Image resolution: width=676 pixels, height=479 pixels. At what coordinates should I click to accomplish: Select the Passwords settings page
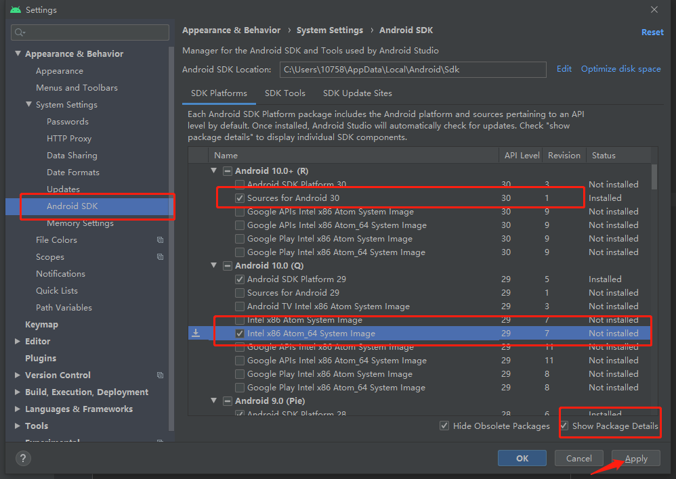(68, 122)
